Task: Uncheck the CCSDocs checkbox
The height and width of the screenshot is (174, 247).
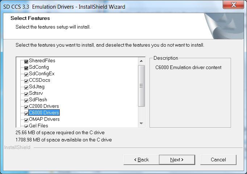Action: coord(26,81)
